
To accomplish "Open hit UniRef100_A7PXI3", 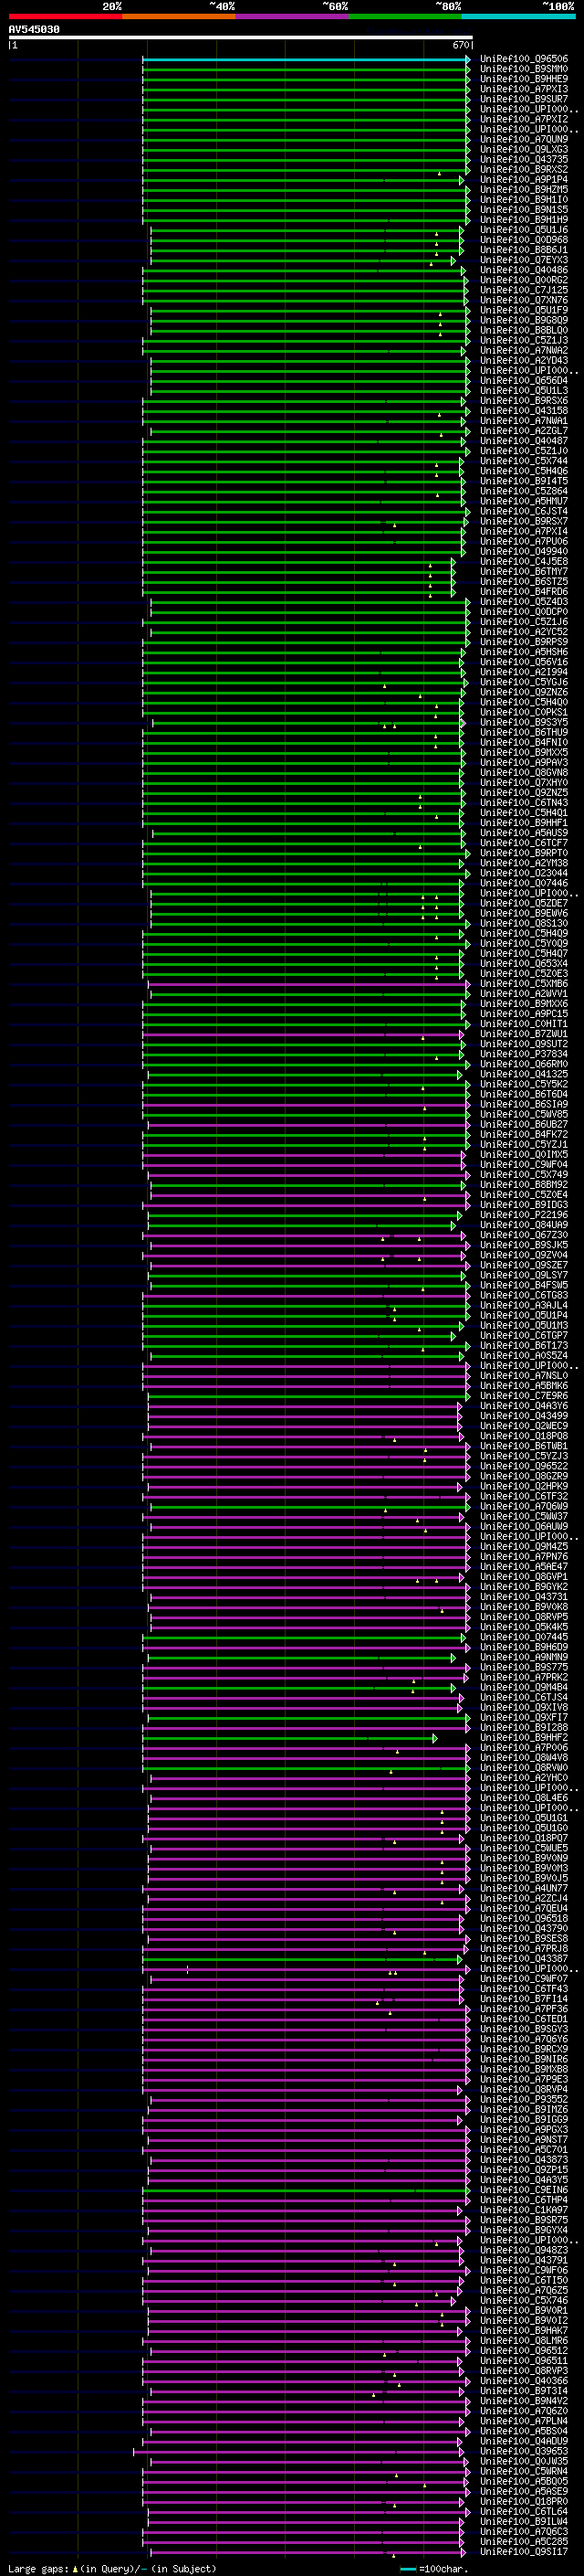I will pos(524,89).
